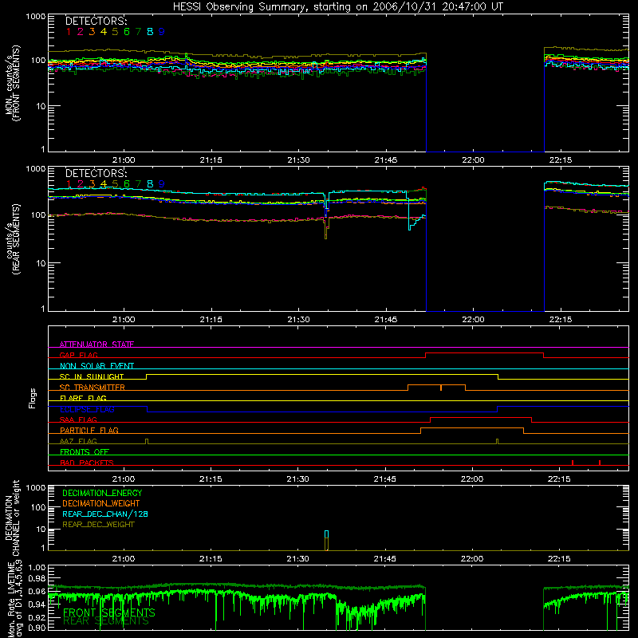Viewport: 638px width, 638px height.
Task: Click the 21:30 time tick under rear segments plot
Action: (298, 320)
